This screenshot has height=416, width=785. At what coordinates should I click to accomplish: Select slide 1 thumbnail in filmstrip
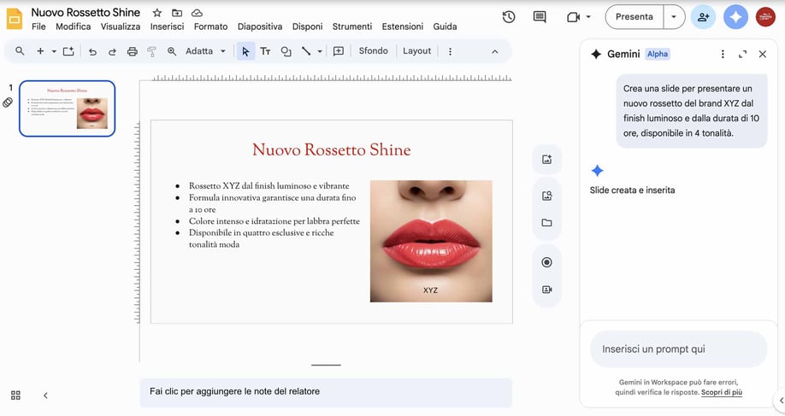pyautogui.click(x=67, y=108)
